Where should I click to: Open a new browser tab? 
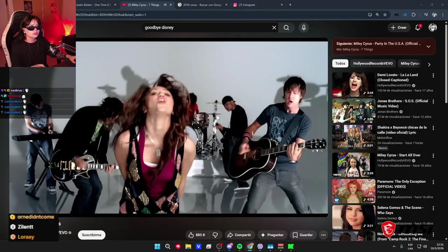(290, 5)
